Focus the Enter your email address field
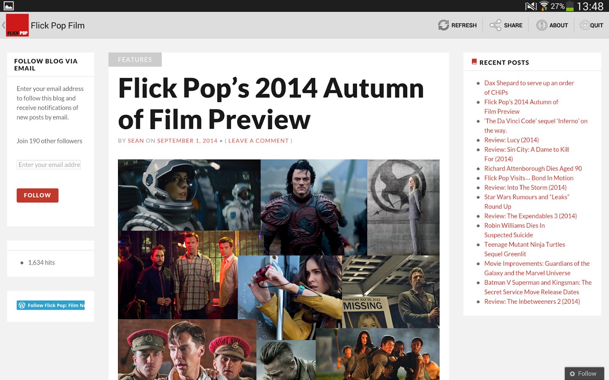Screen dimensions: 609x380 pos(49,165)
